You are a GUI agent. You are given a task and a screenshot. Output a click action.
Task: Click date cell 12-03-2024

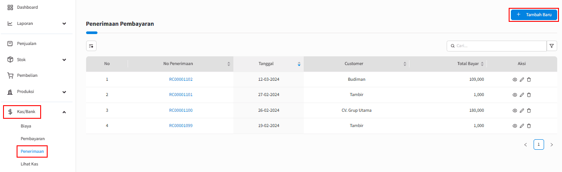pos(269,79)
